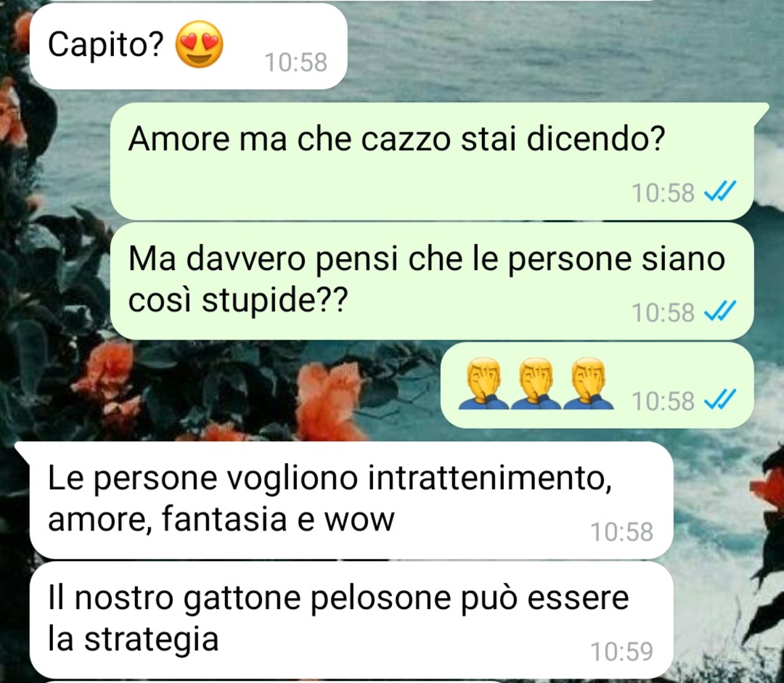
Task: Tap read ticks on 'così stupide??' message
Action: click(x=720, y=311)
